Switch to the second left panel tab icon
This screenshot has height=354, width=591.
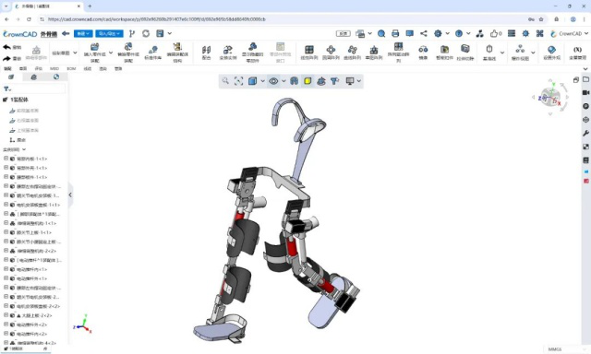(x=33, y=77)
